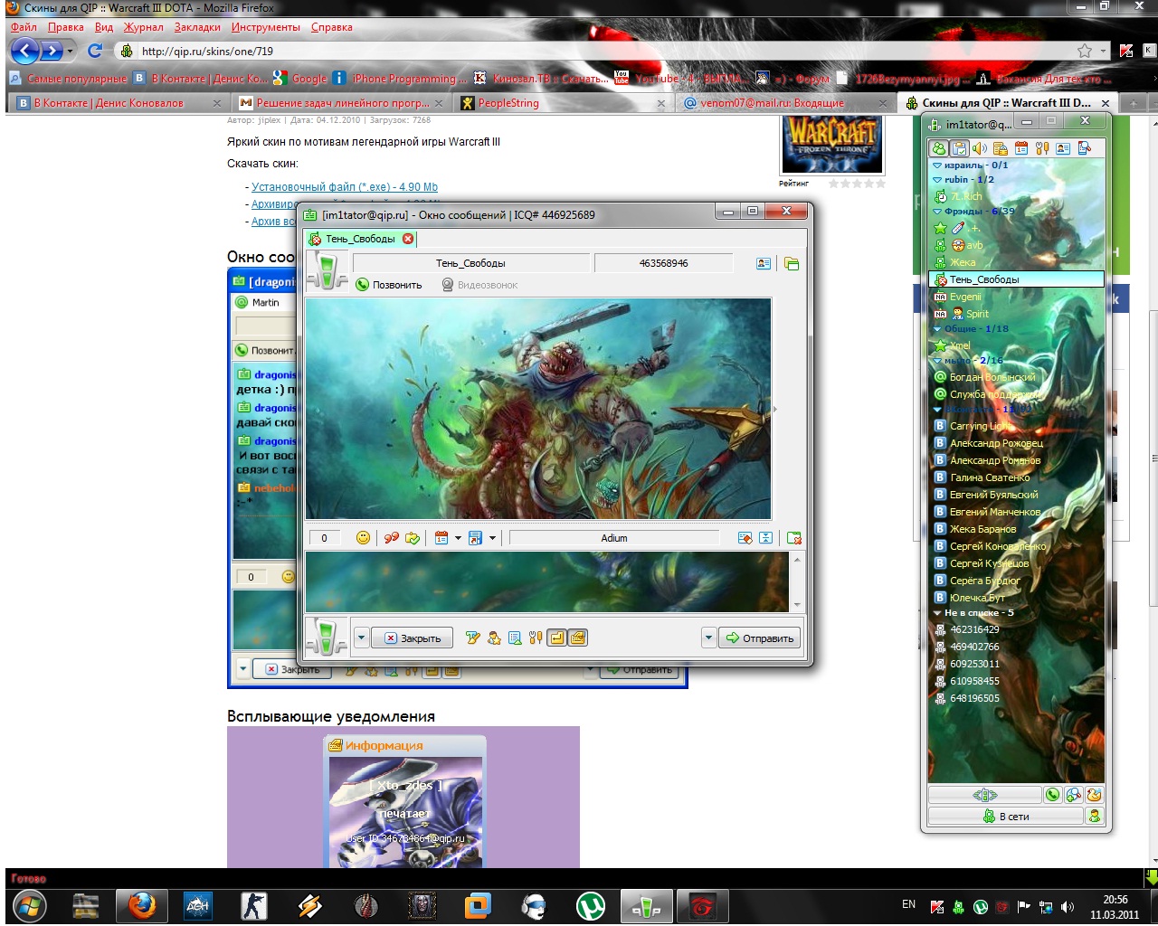This screenshot has width=1158, height=926.
Task: Open the dropdown arrow next to Отправить
Action: point(708,638)
